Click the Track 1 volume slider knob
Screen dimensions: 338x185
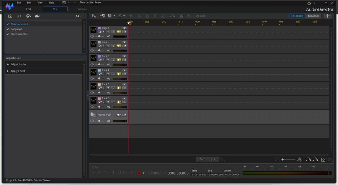click(99, 36)
